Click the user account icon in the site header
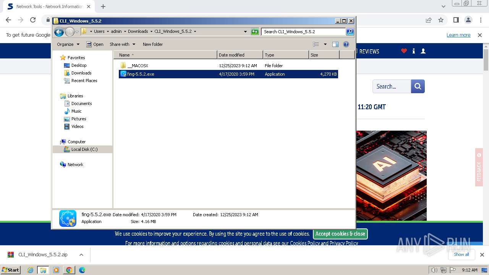The image size is (489, 275). (423, 51)
